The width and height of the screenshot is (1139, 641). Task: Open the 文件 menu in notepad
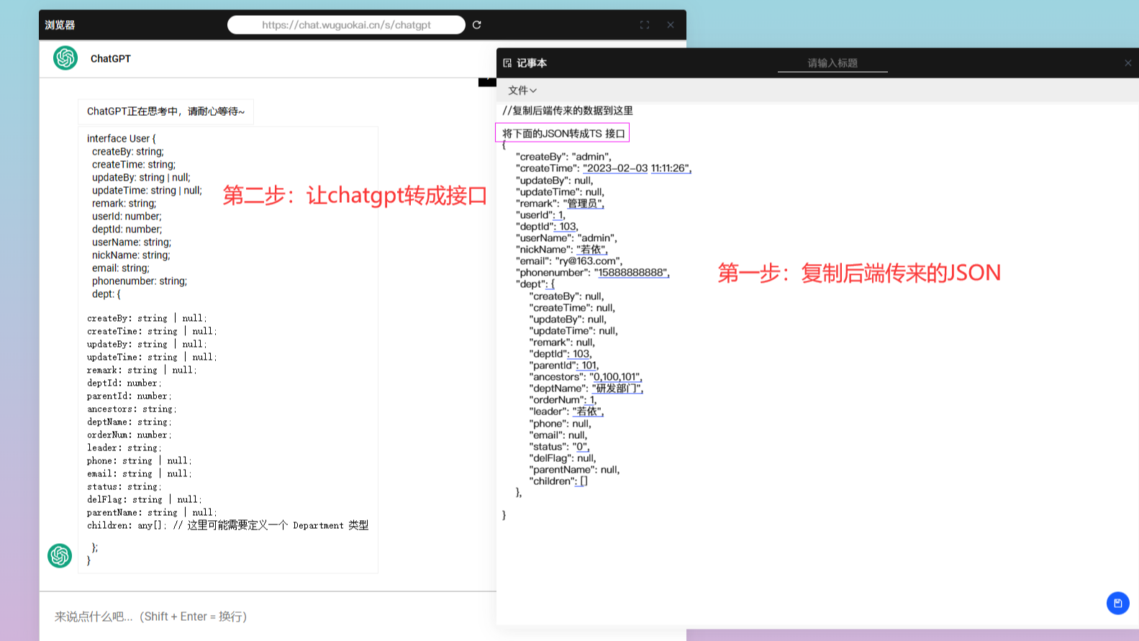tap(522, 90)
